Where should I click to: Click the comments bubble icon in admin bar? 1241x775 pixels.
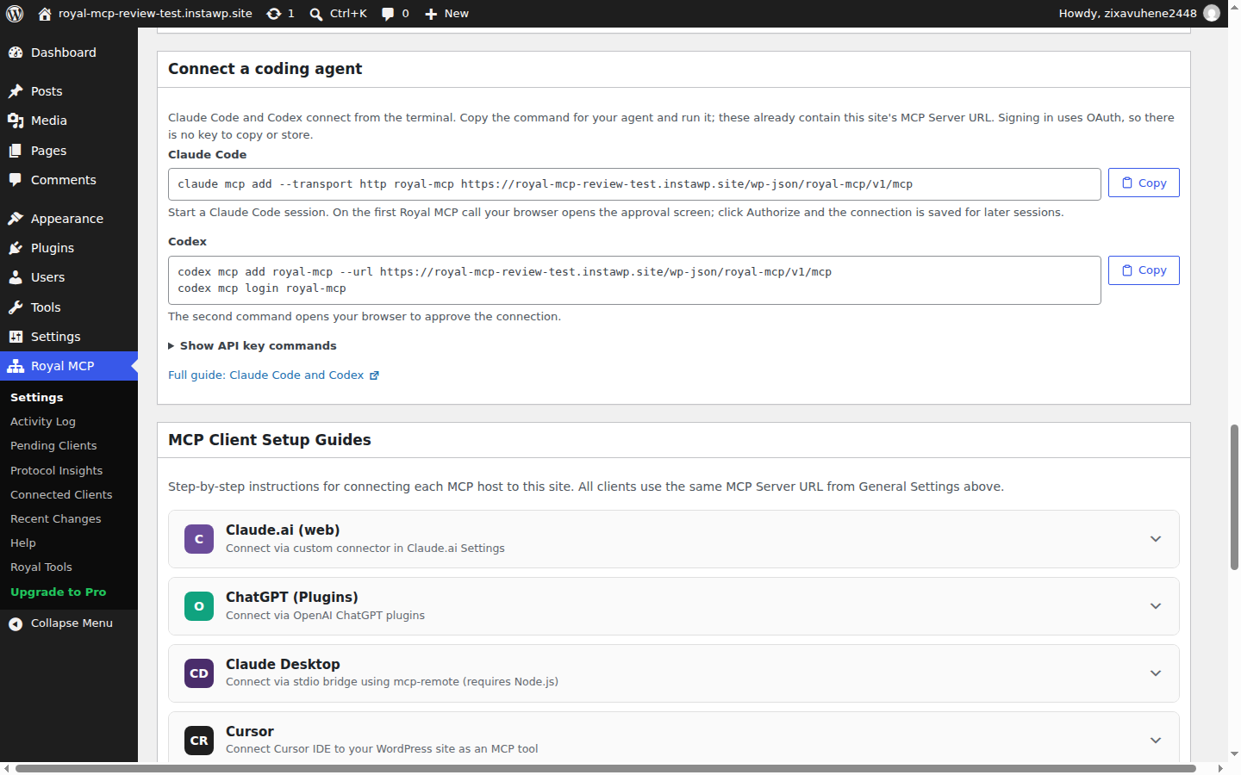[388, 14]
